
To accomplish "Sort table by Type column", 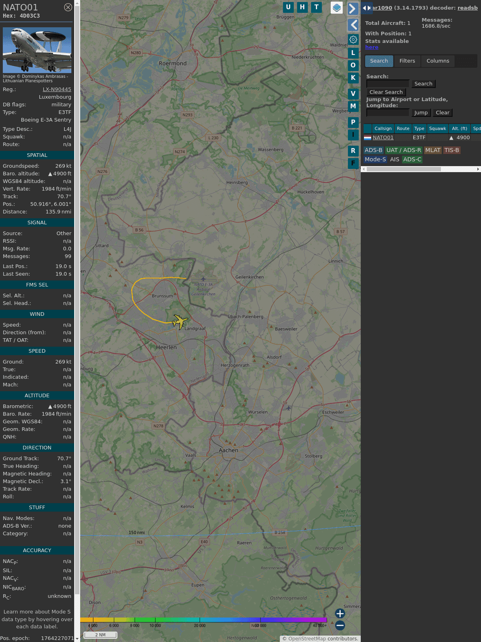I will pyautogui.click(x=419, y=128).
